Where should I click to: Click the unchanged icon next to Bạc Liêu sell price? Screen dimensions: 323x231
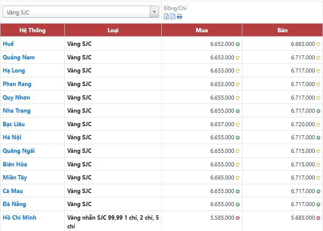[x=318, y=124]
